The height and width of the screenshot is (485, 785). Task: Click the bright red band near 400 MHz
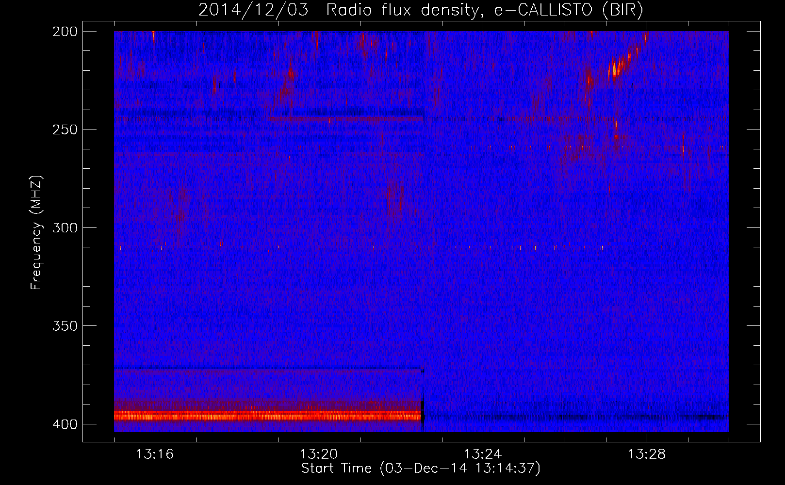click(x=268, y=416)
